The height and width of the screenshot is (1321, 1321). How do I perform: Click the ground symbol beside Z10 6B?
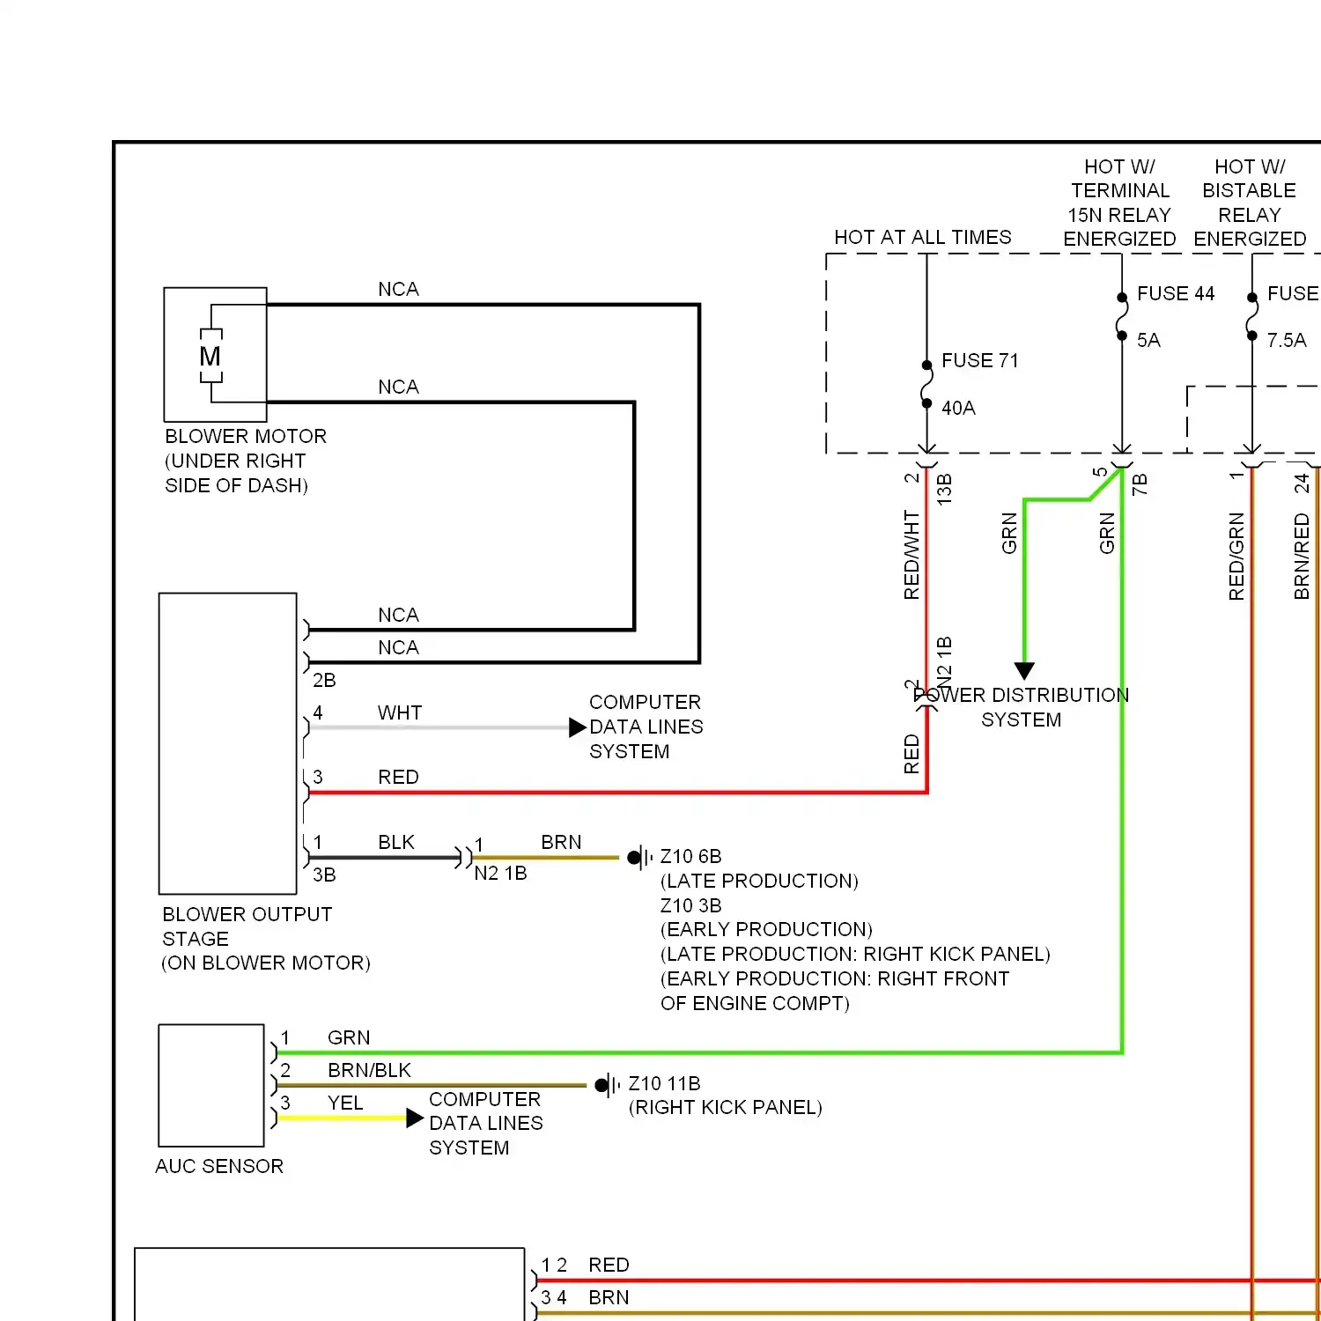640,857
